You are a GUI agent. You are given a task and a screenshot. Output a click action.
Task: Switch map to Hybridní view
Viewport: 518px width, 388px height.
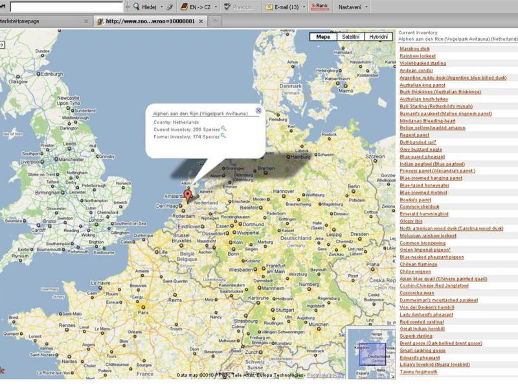click(379, 37)
